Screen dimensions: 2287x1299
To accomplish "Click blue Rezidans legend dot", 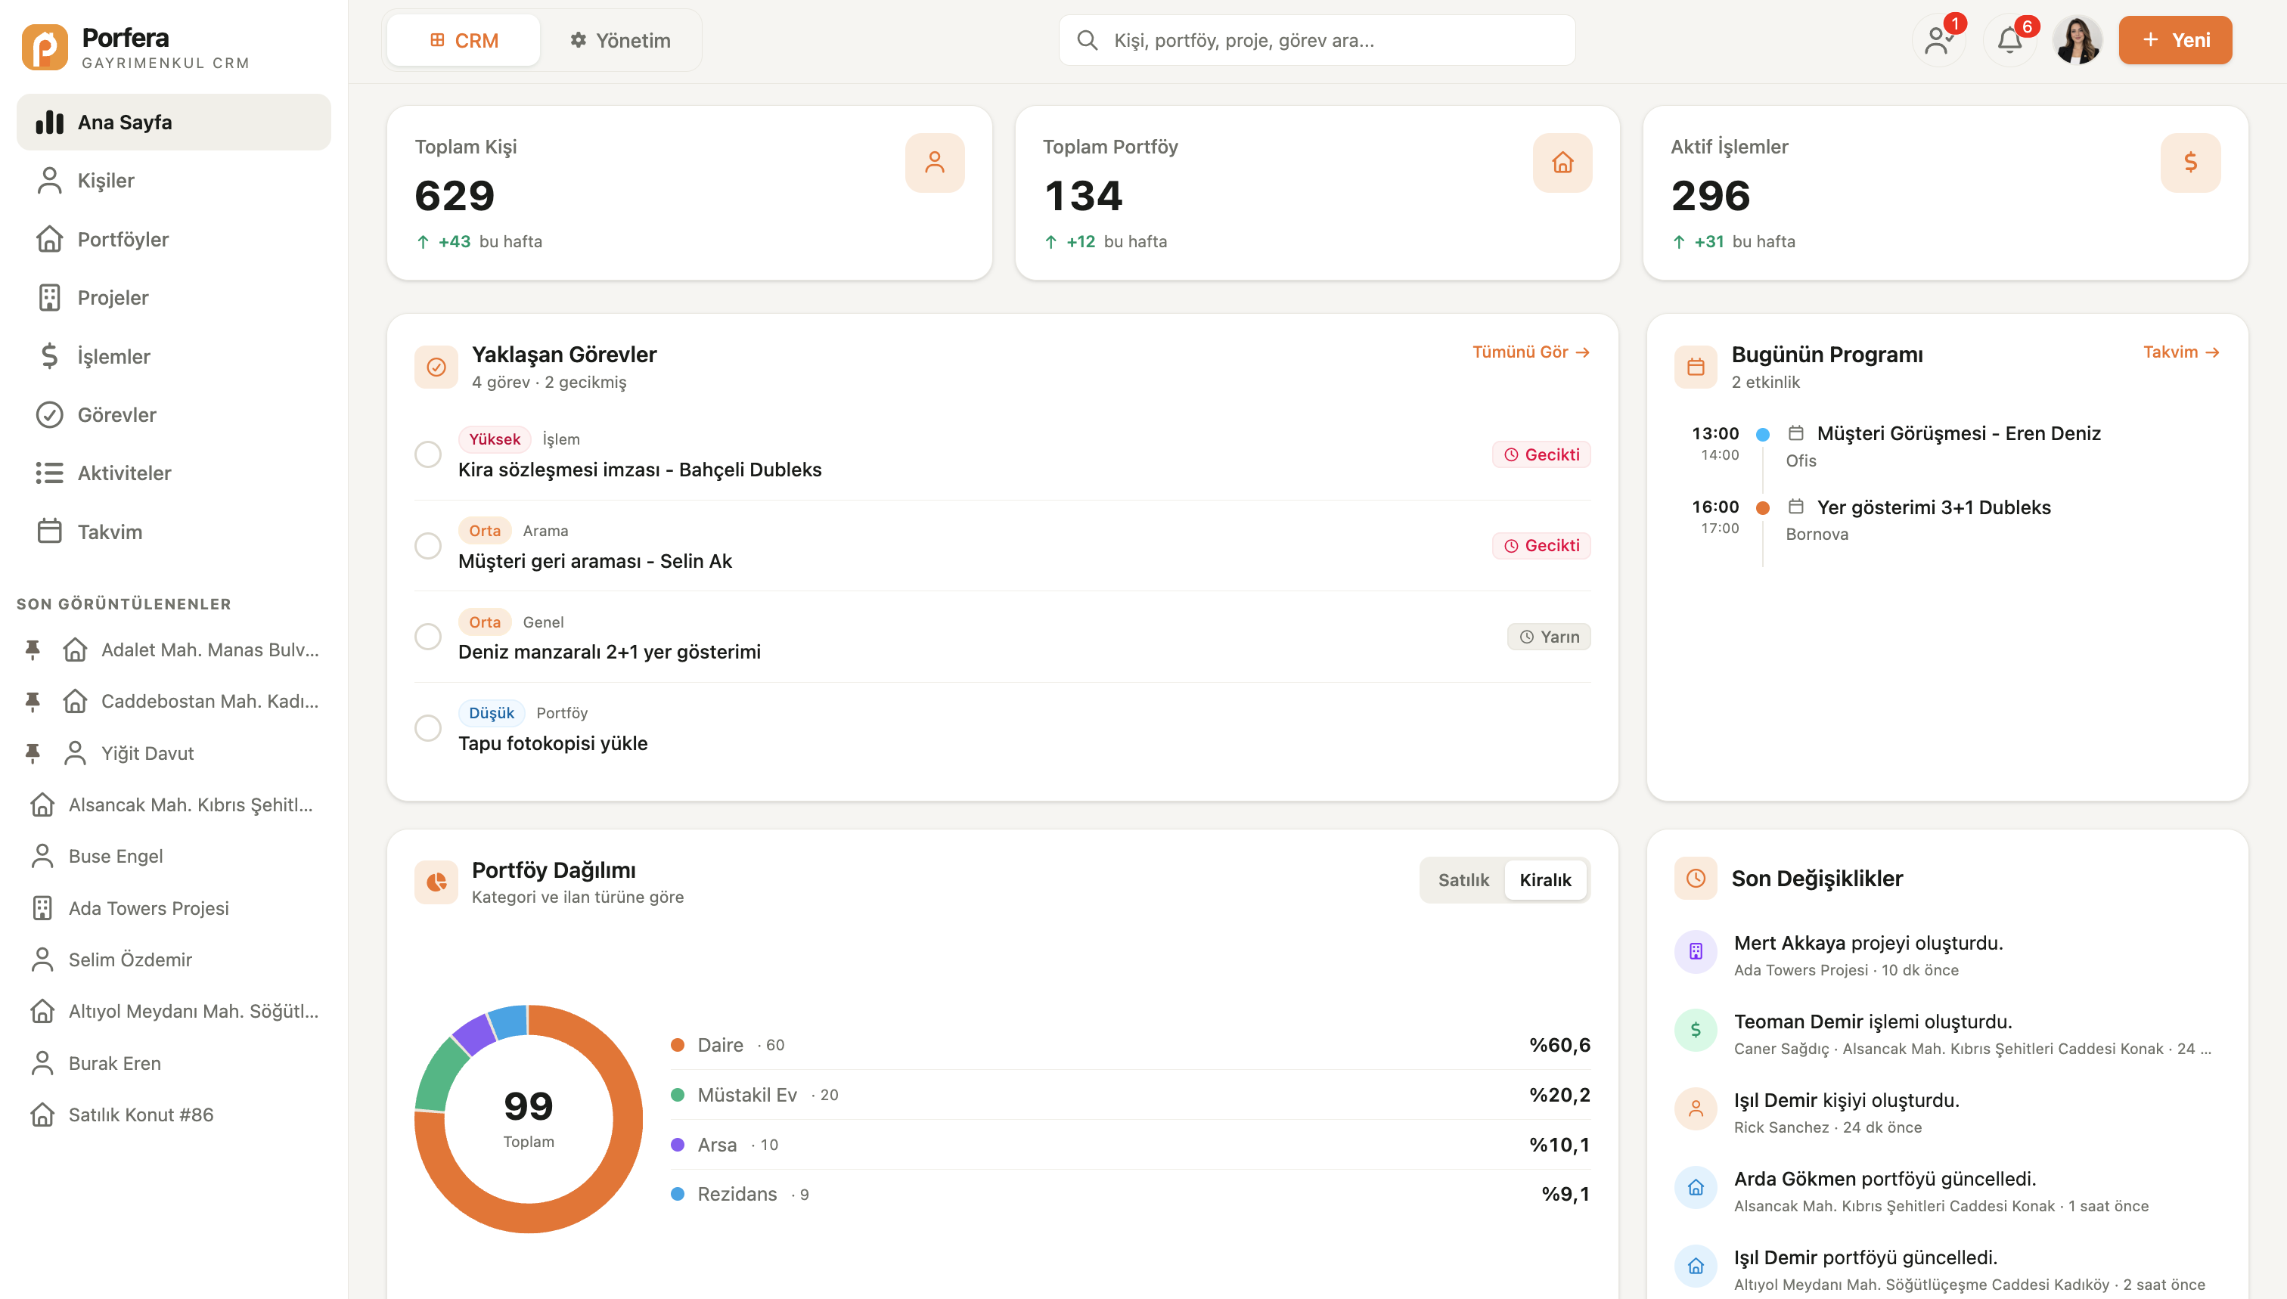I will [x=678, y=1194].
